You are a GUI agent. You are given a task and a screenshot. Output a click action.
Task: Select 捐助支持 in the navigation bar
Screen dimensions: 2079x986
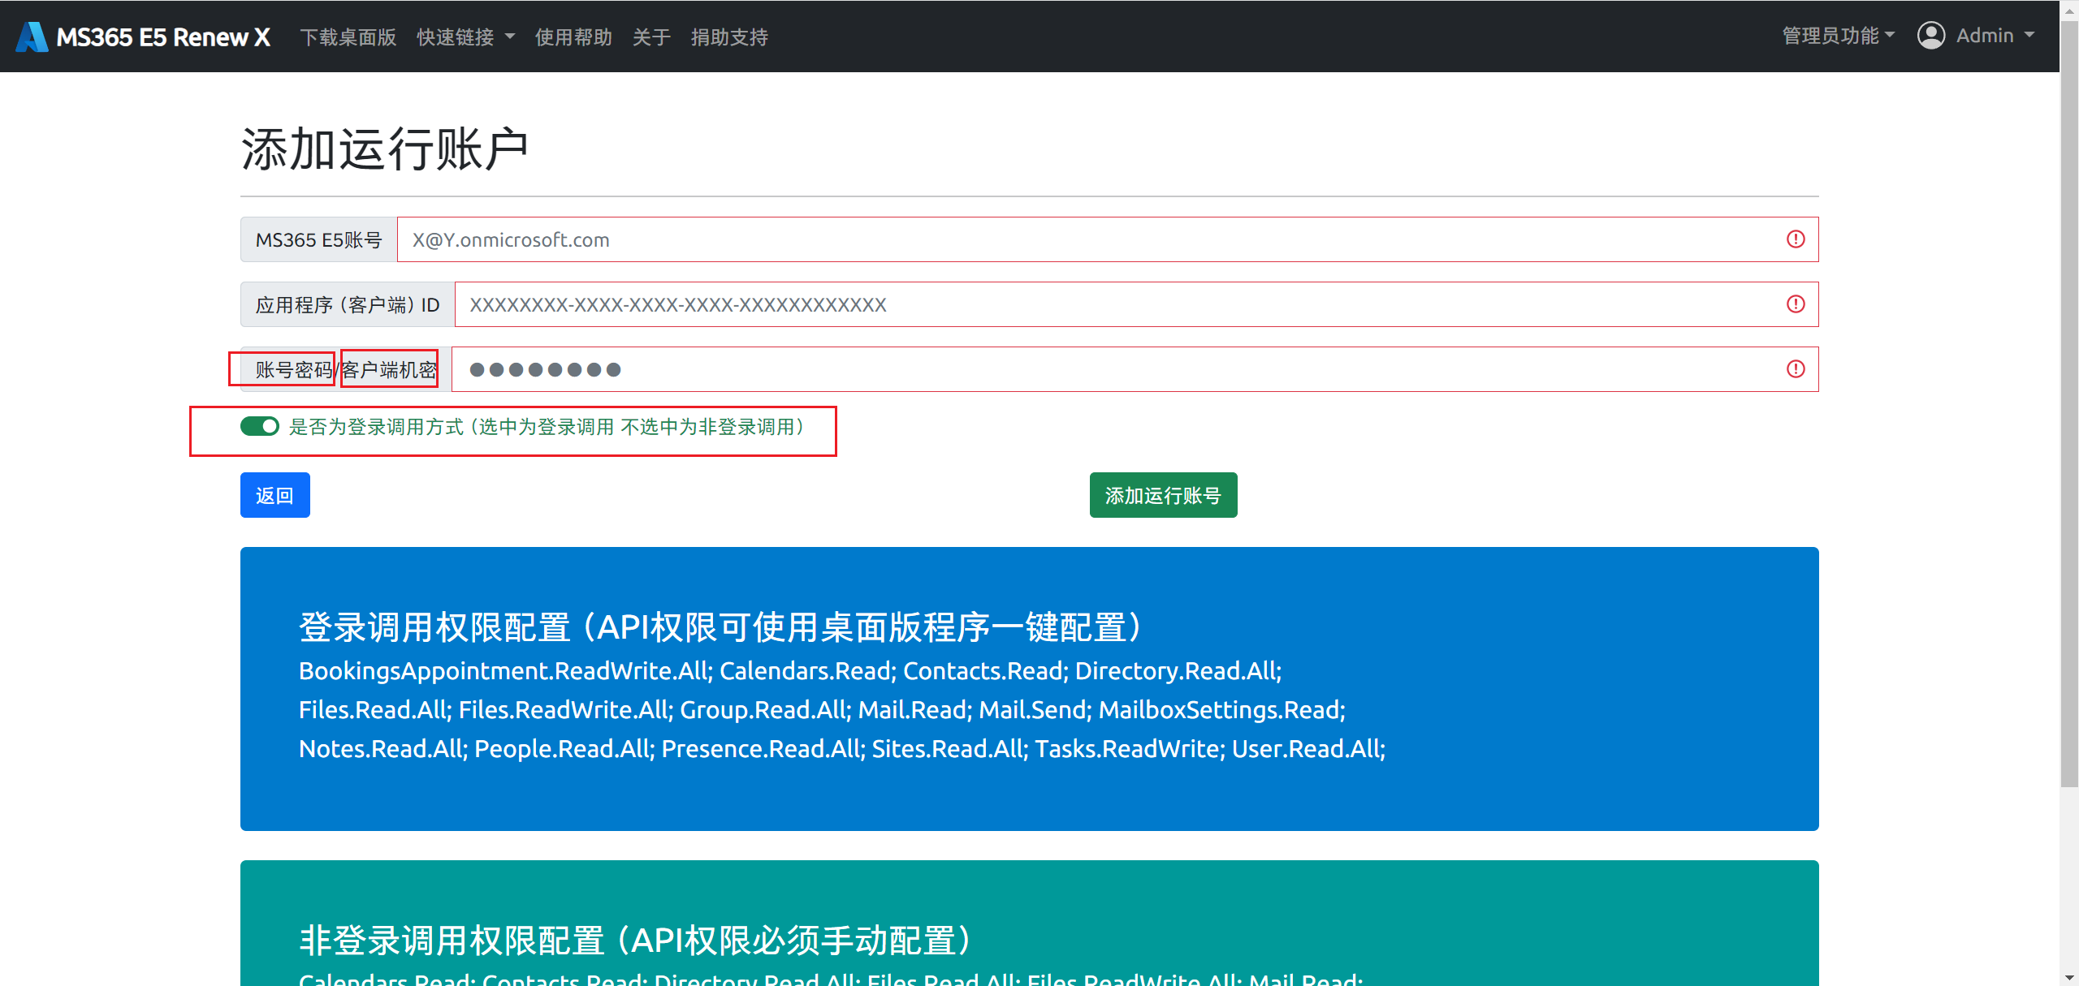pyautogui.click(x=728, y=37)
